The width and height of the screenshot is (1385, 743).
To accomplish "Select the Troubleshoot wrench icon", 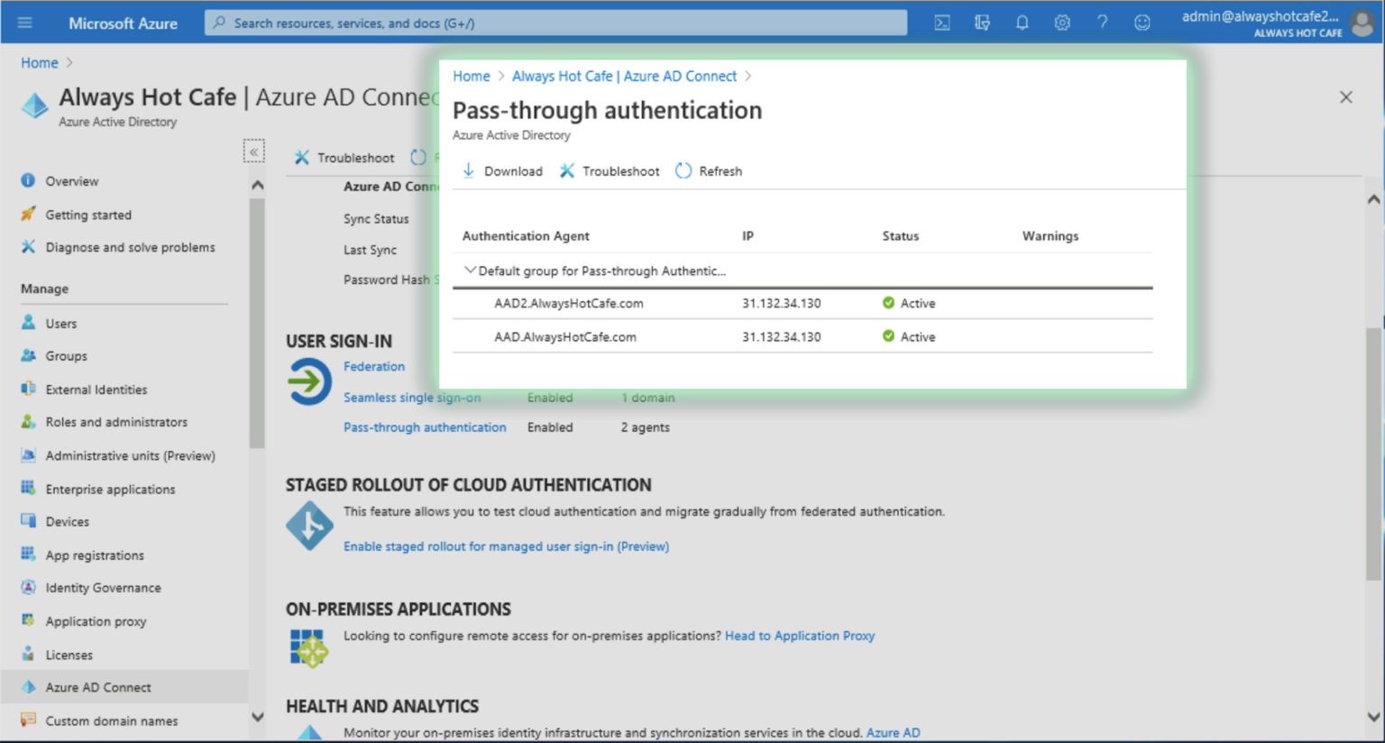I will coord(568,170).
